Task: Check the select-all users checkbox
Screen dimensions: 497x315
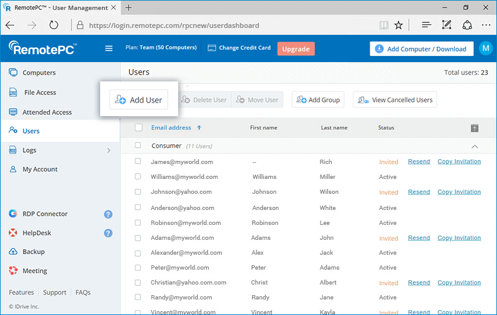Action: pyautogui.click(x=139, y=127)
